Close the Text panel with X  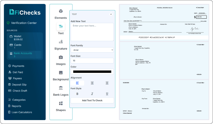click(111, 14)
